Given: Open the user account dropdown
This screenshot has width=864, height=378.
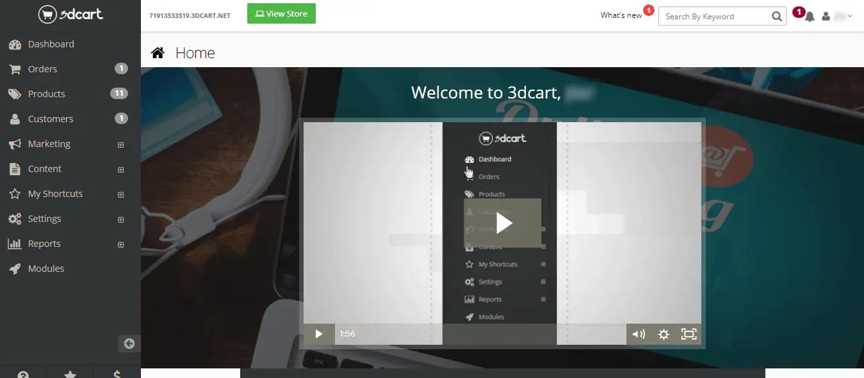Looking at the screenshot, I should coord(837,16).
